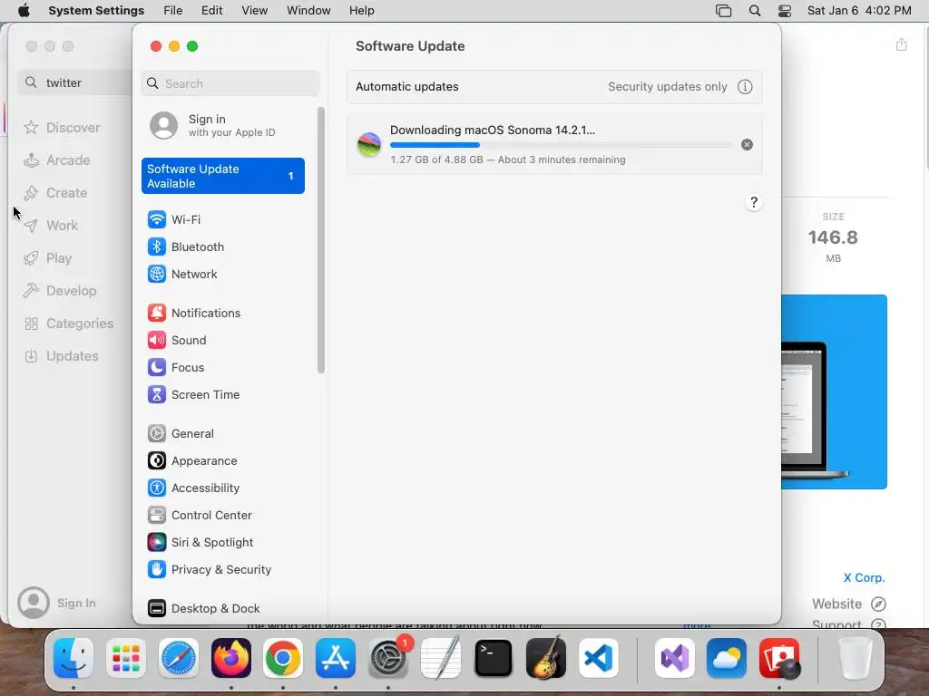The image size is (929, 696).
Task: Open the Edit menu
Action: 211,11
